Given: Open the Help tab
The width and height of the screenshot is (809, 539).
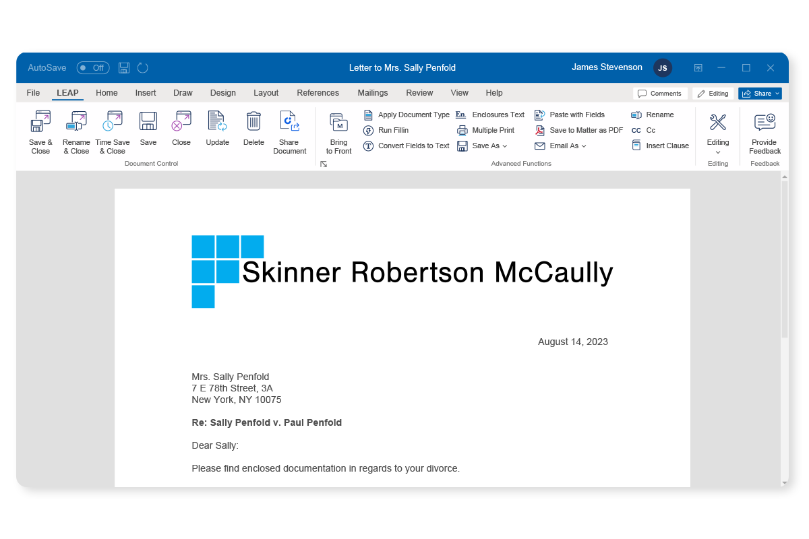Looking at the screenshot, I should pyautogui.click(x=494, y=93).
